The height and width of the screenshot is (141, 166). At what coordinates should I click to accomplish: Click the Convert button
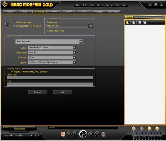[x=38, y=92]
